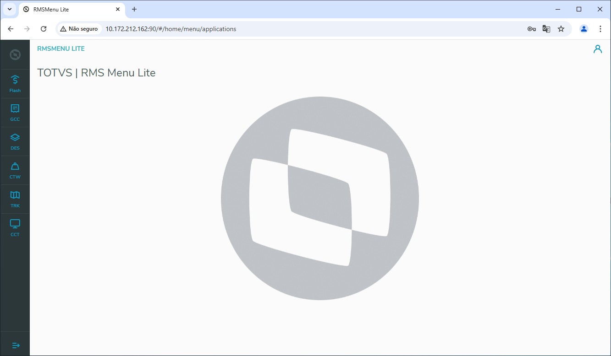Open the TRK map icon

(x=15, y=195)
